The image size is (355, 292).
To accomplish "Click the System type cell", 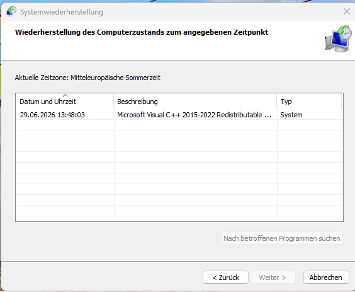I will [x=291, y=115].
